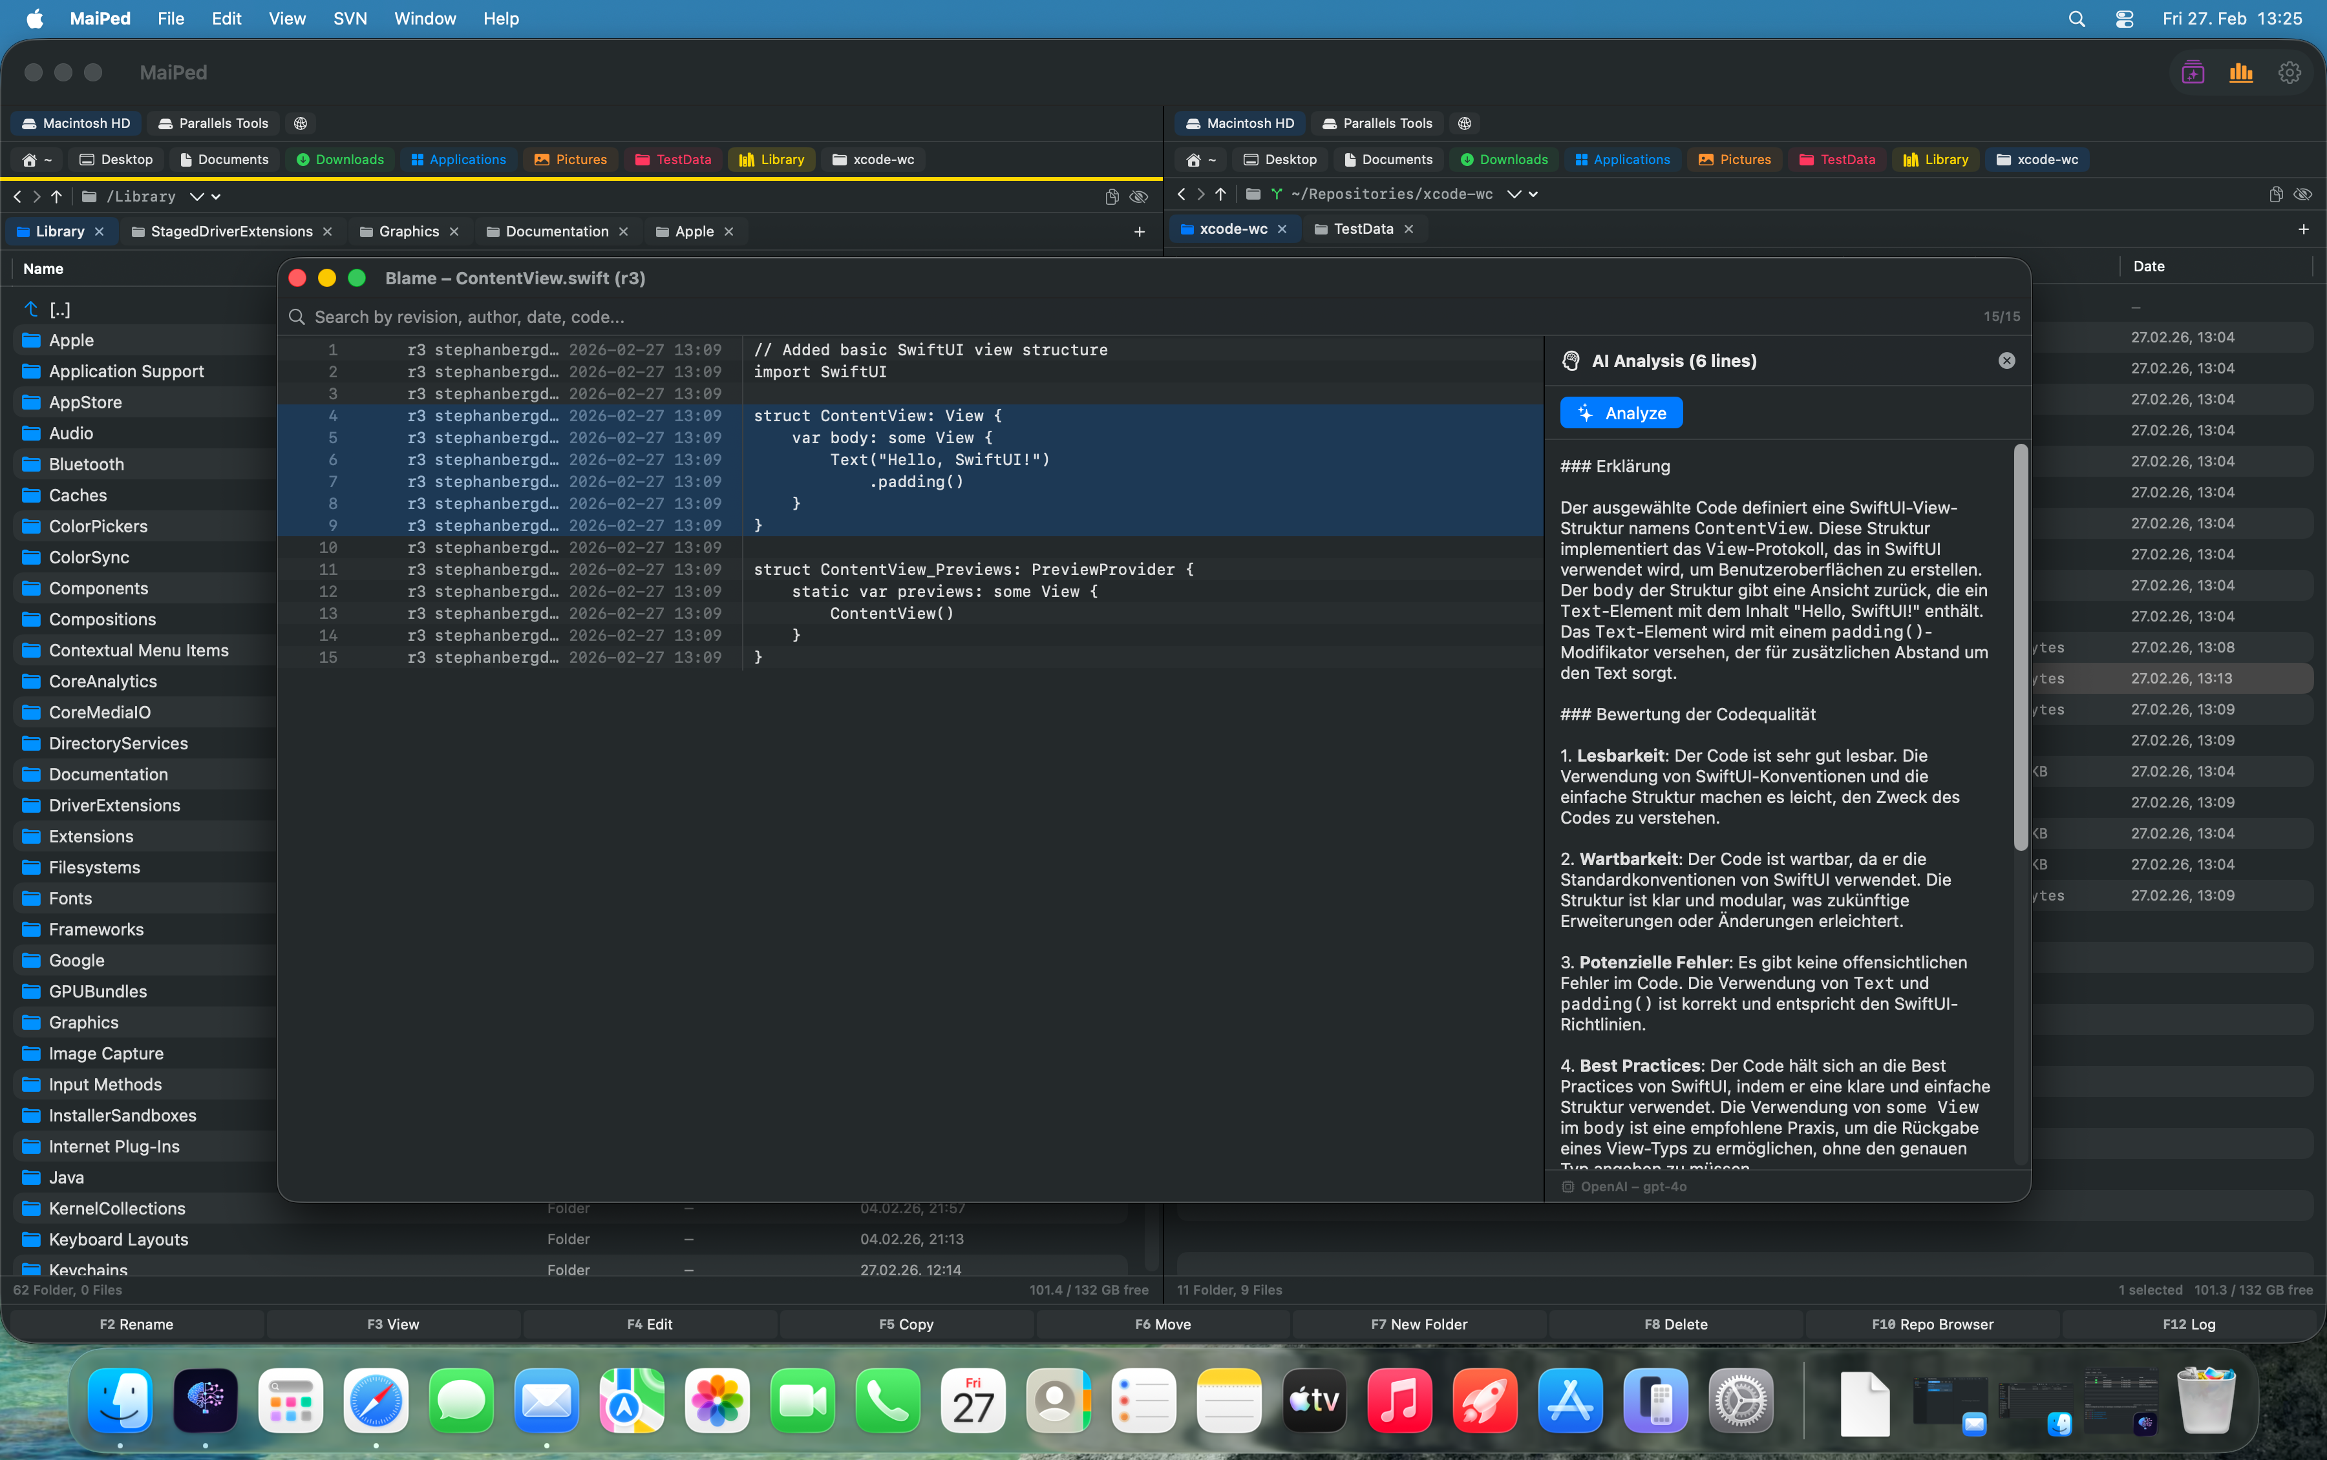Click the Analyze button in AI Analysis panel
2327x1460 pixels.
[1620, 412]
